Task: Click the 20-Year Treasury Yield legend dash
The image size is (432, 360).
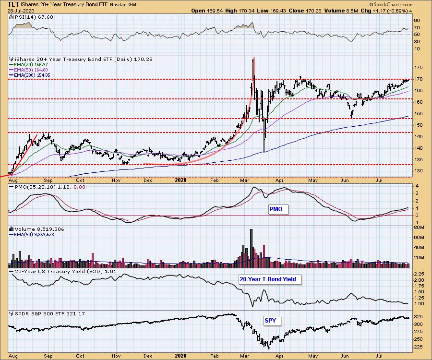Action: tap(12, 272)
